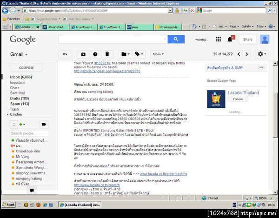
Task: Open the Settings gear dropdown
Action: [262, 54]
